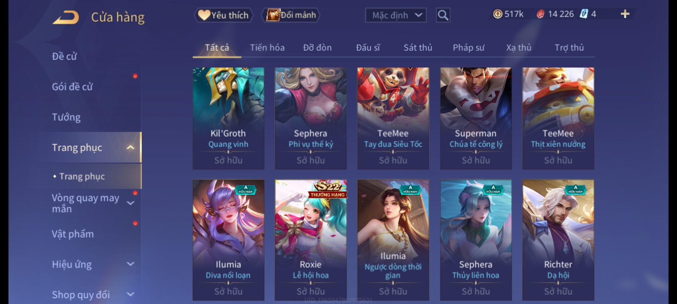677x304 pixels.
Task: Switch to the Pháp sư tab
Action: (x=468, y=48)
